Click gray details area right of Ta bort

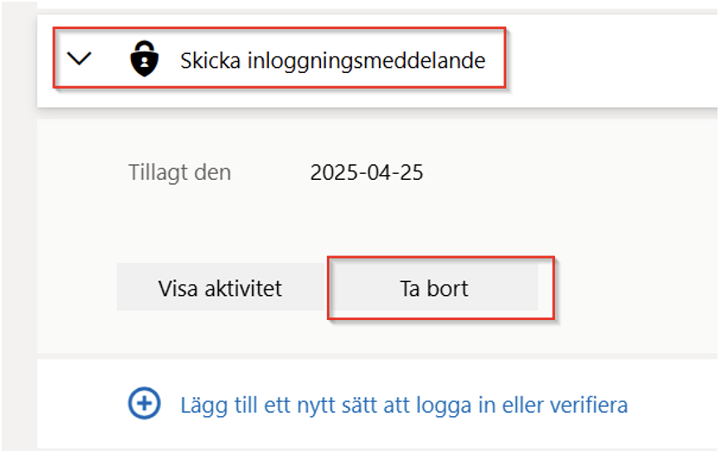[x=636, y=287]
